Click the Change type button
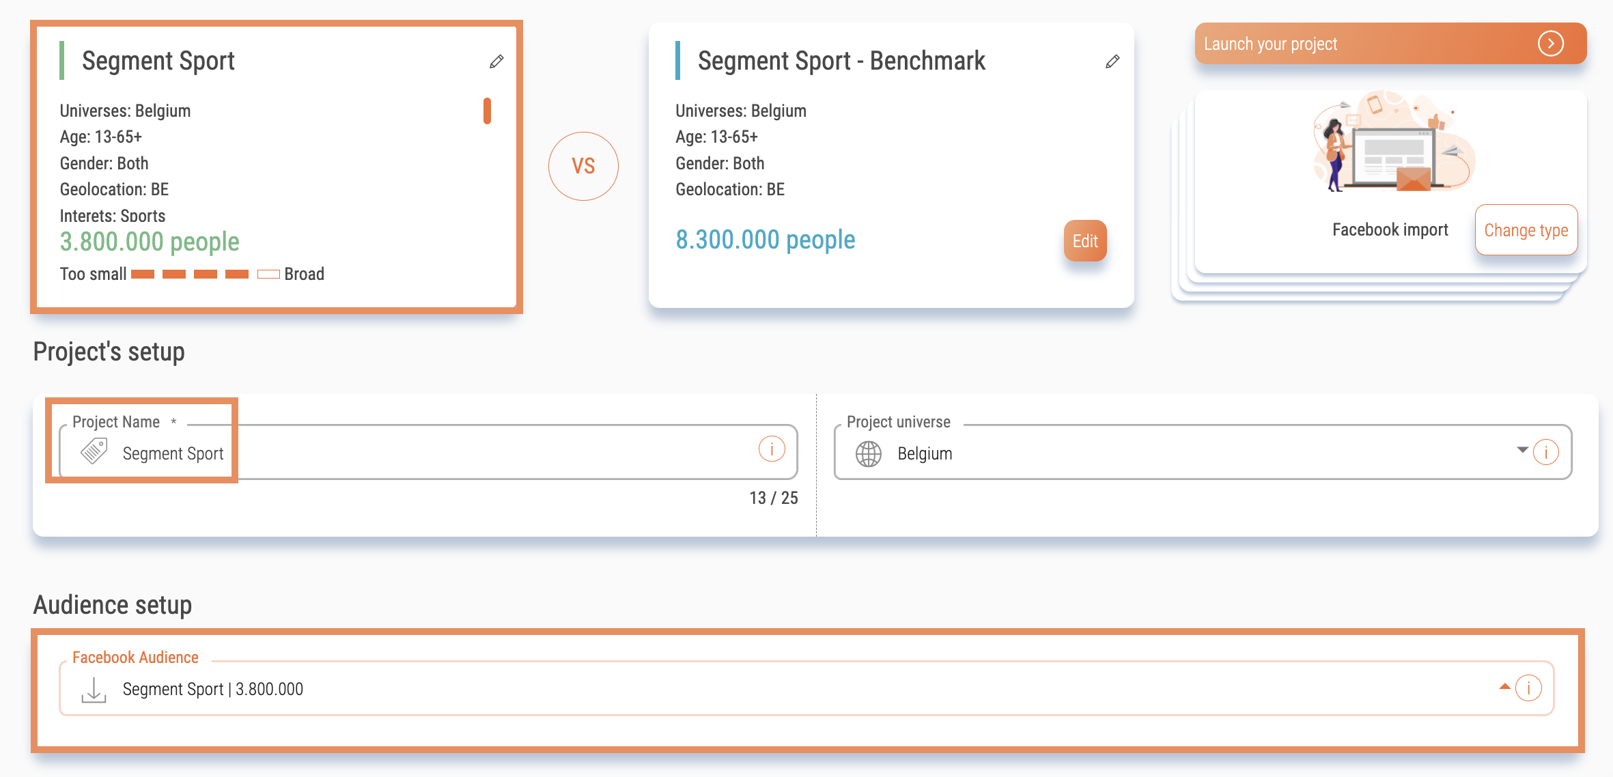The height and width of the screenshot is (777, 1613). tap(1526, 230)
